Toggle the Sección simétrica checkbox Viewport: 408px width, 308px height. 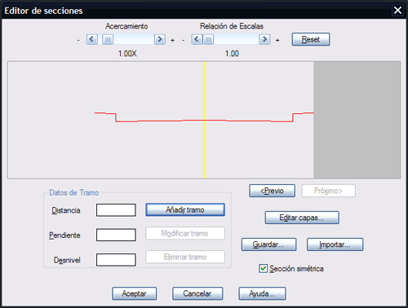264,269
